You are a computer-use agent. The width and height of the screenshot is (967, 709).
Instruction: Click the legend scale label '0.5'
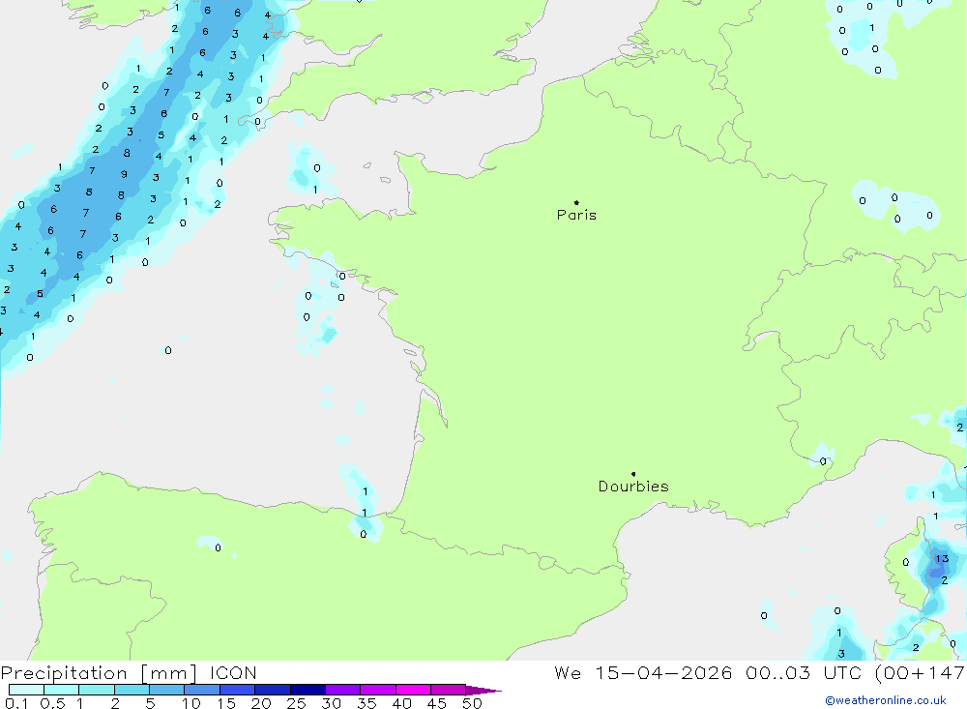click(x=52, y=703)
